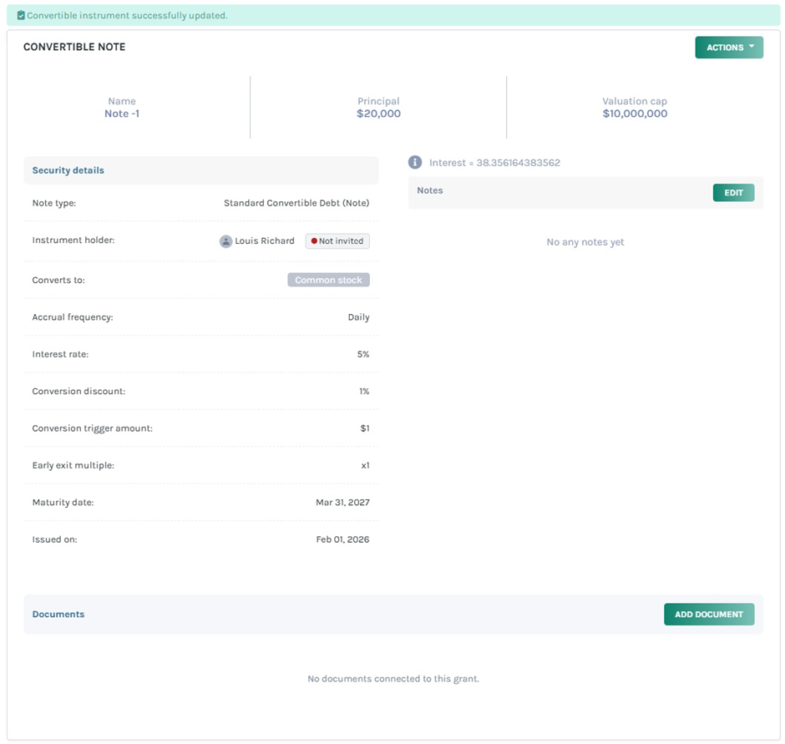785x744 pixels.
Task: Click the Note -1 name value
Action: click(122, 114)
